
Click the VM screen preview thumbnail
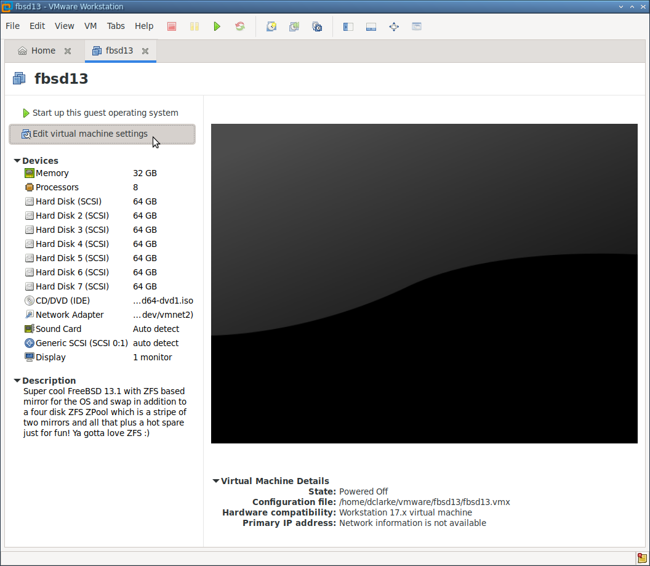click(x=424, y=283)
